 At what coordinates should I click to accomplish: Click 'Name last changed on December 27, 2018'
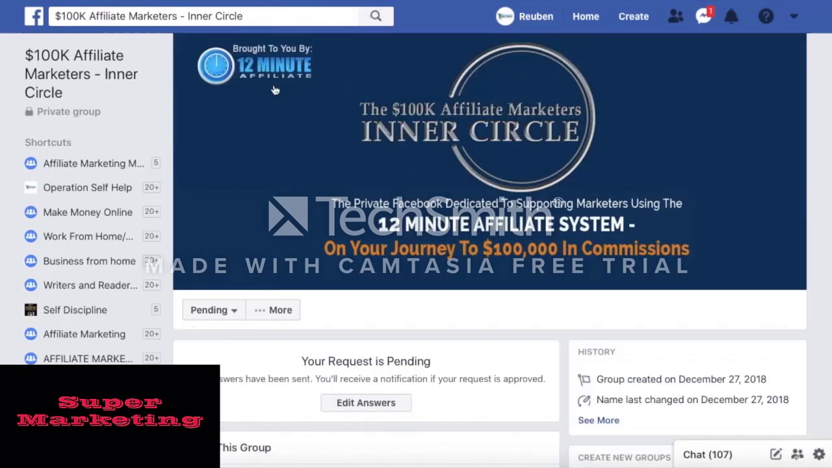click(692, 400)
